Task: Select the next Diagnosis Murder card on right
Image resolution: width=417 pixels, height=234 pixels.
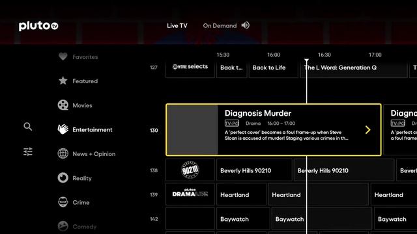Action: point(401,130)
